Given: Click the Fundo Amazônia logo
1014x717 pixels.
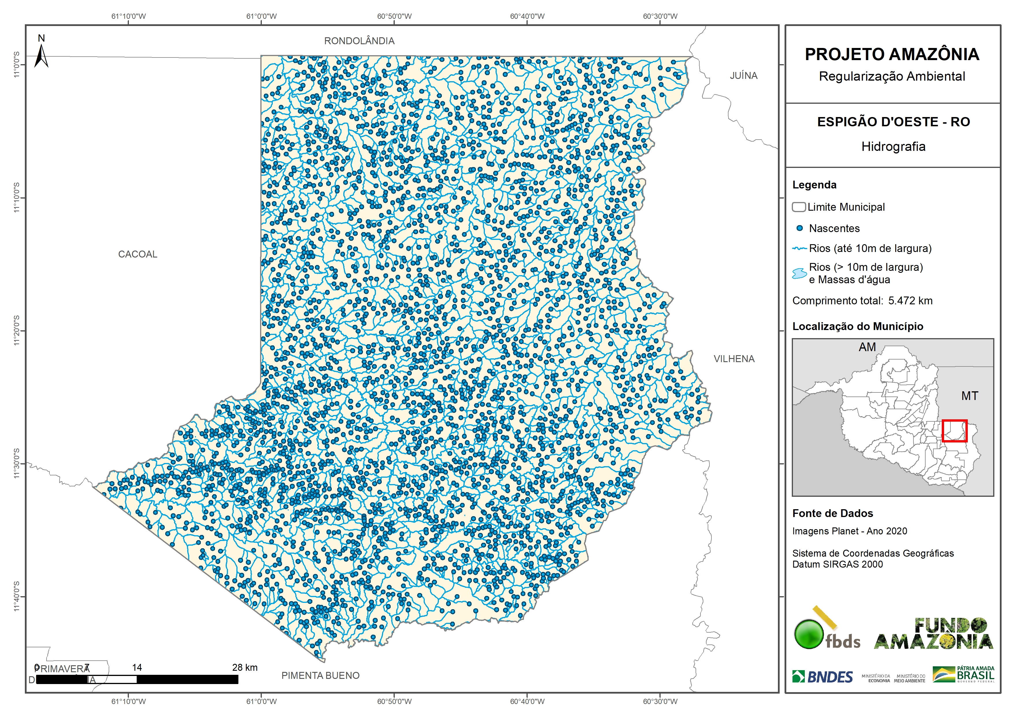Looking at the screenshot, I should coord(933,634).
